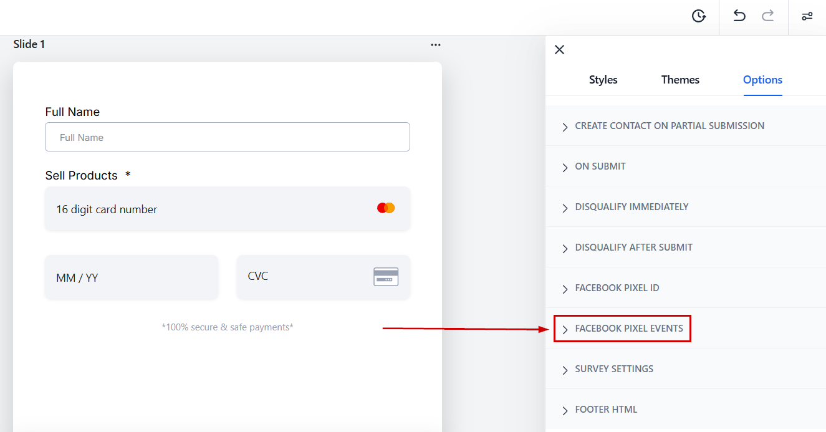The height and width of the screenshot is (432, 826).
Task: Redo the last undone change
Action: pyautogui.click(x=768, y=16)
